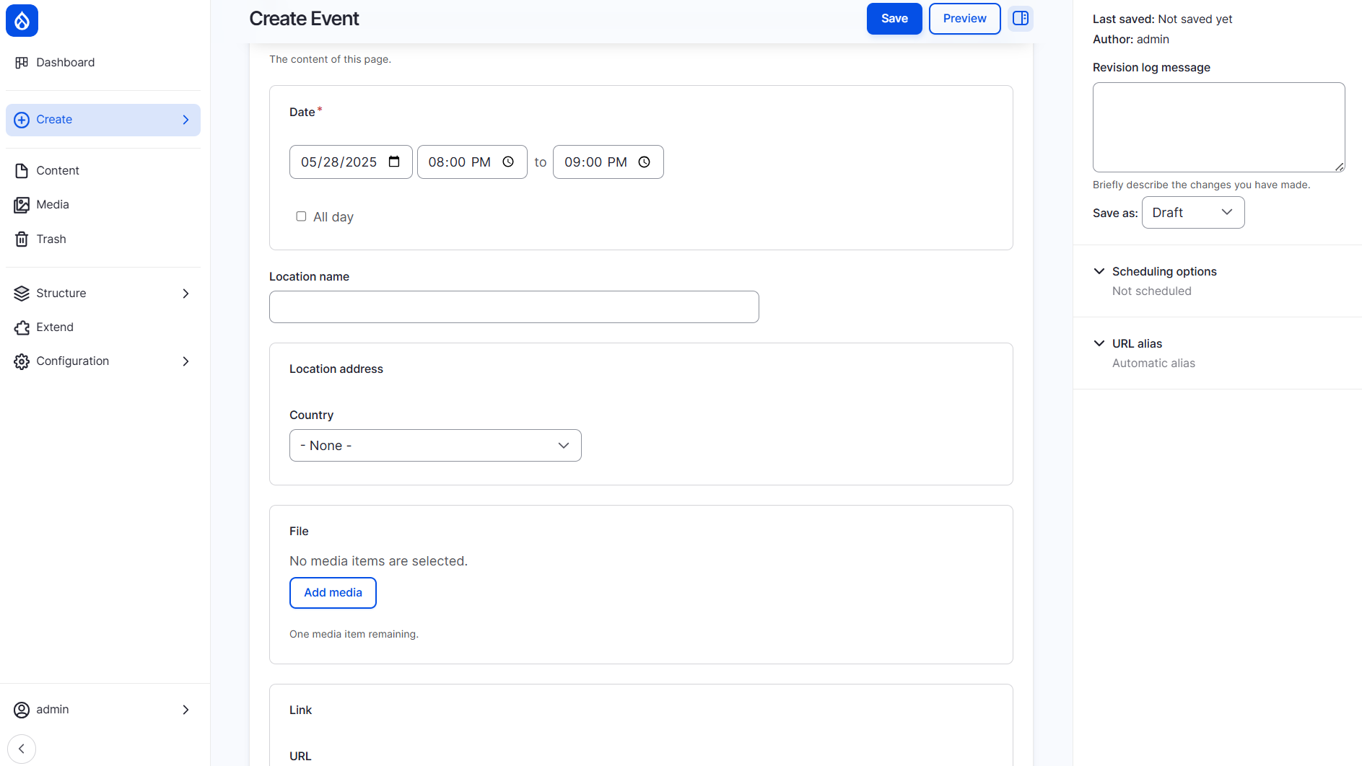Click the Save button
The width and height of the screenshot is (1362, 766).
(x=894, y=19)
